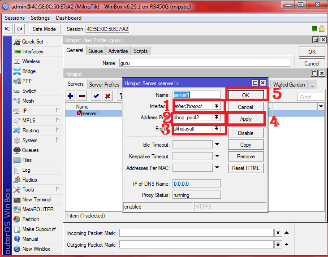328x257 pixels.
Task: Click the Redo arrow button
Action: tap(19, 29)
